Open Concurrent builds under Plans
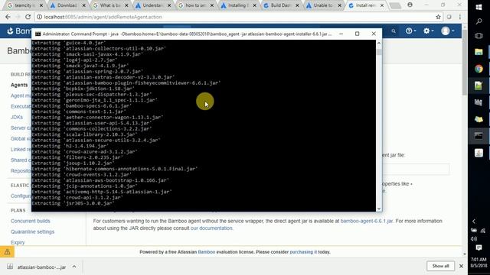This screenshot has width=490, height=275. click(31, 221)
